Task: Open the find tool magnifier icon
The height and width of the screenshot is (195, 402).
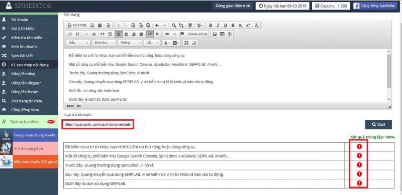Action: [174, 26]
